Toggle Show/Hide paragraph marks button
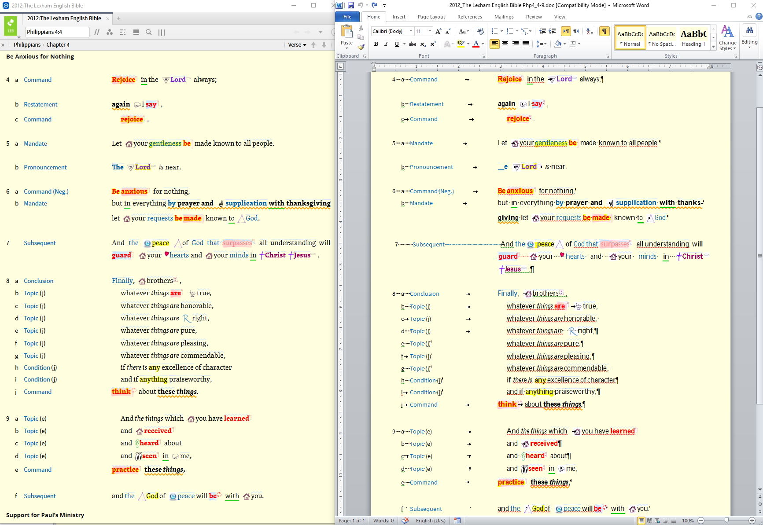This screenshot has height=525, width=763. tap(605, 31)
